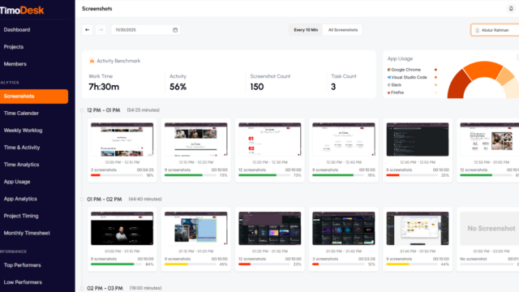Go to Time & Activity page
Screen dimensions: 519x292
pos(22,148)
